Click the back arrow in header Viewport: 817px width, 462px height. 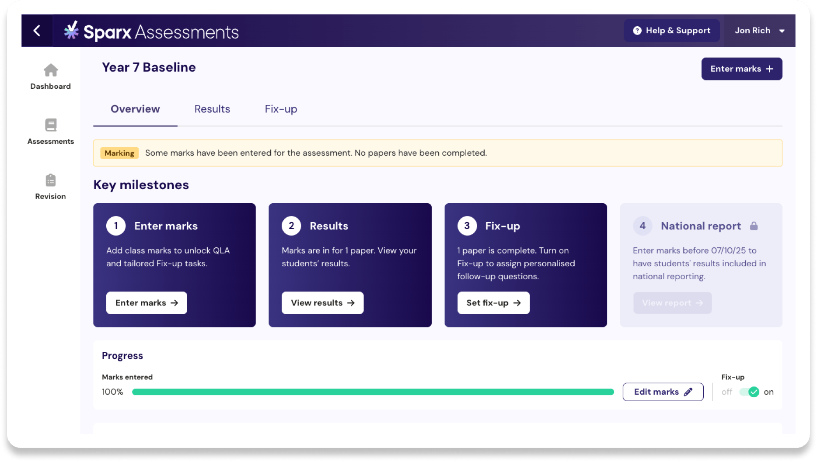click(37, 31)
